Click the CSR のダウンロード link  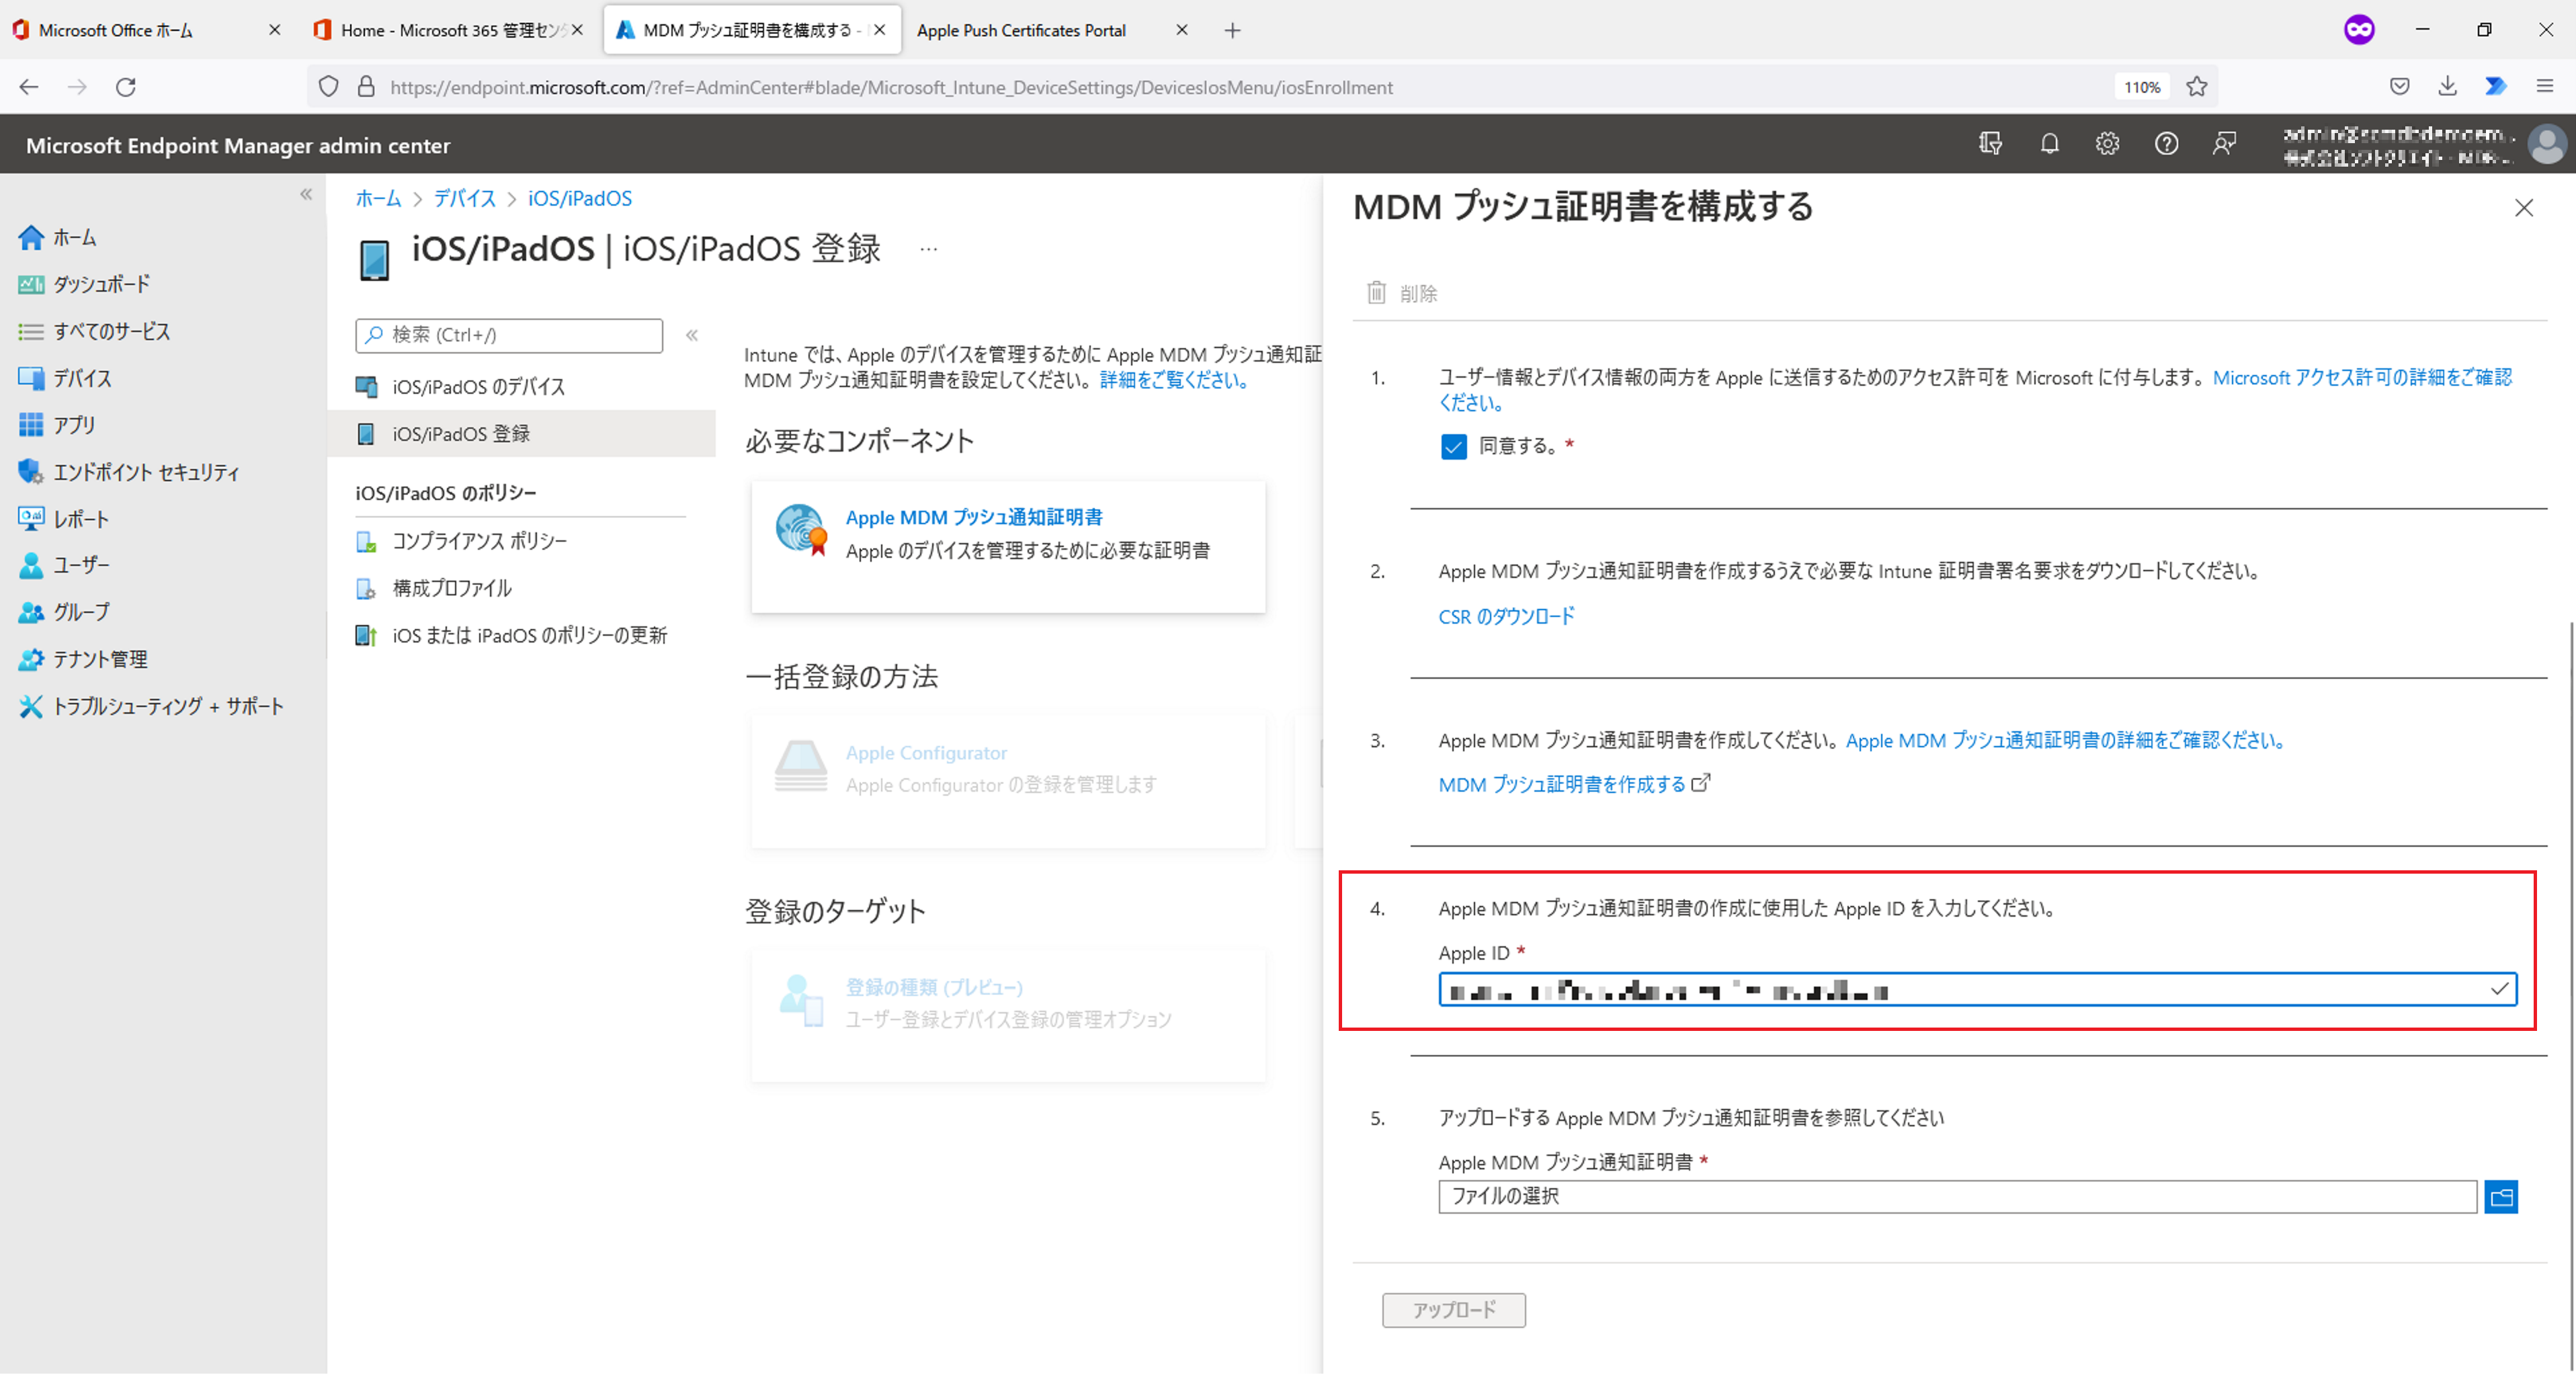(1506, 617)
